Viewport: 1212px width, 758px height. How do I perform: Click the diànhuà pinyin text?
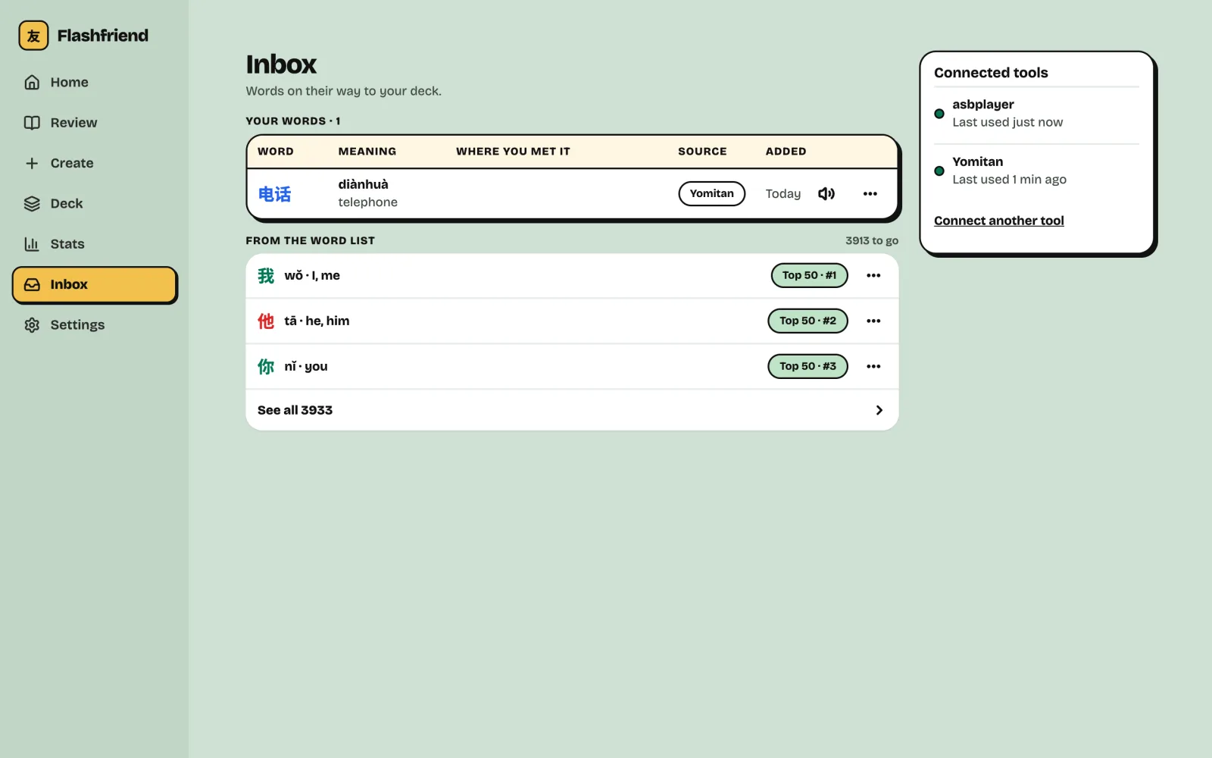(x=363, y=184)
